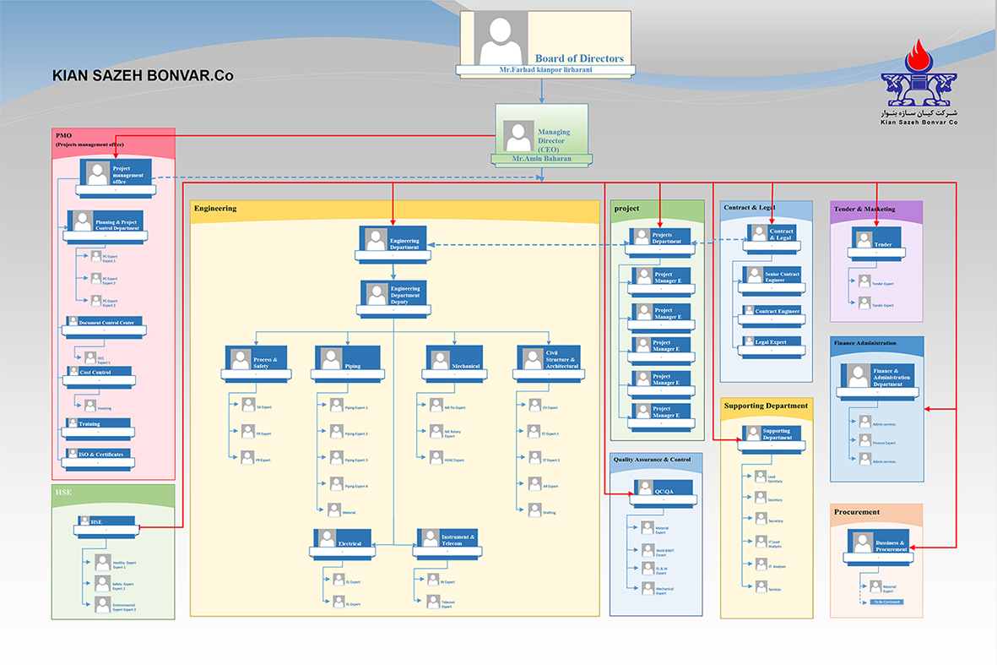Click the Tender box person icon
The width and height of the screenshot is (997, 665).
tap(864, 240)
